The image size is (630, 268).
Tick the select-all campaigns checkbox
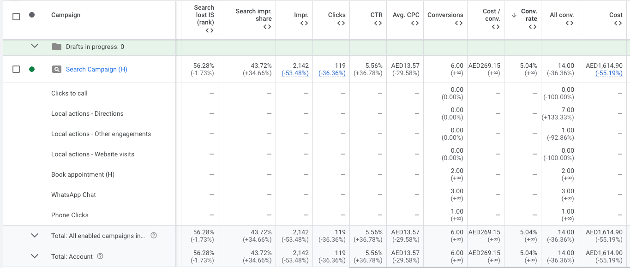click(x=16, y=17)
